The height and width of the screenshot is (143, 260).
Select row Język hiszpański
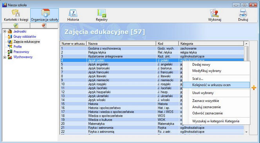(121, 92)
